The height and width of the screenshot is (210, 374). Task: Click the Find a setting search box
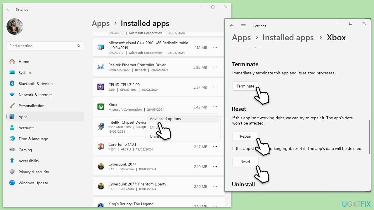tap(42, 46)
